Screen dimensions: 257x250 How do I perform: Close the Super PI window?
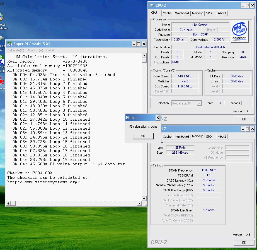(x=144, y=44)
